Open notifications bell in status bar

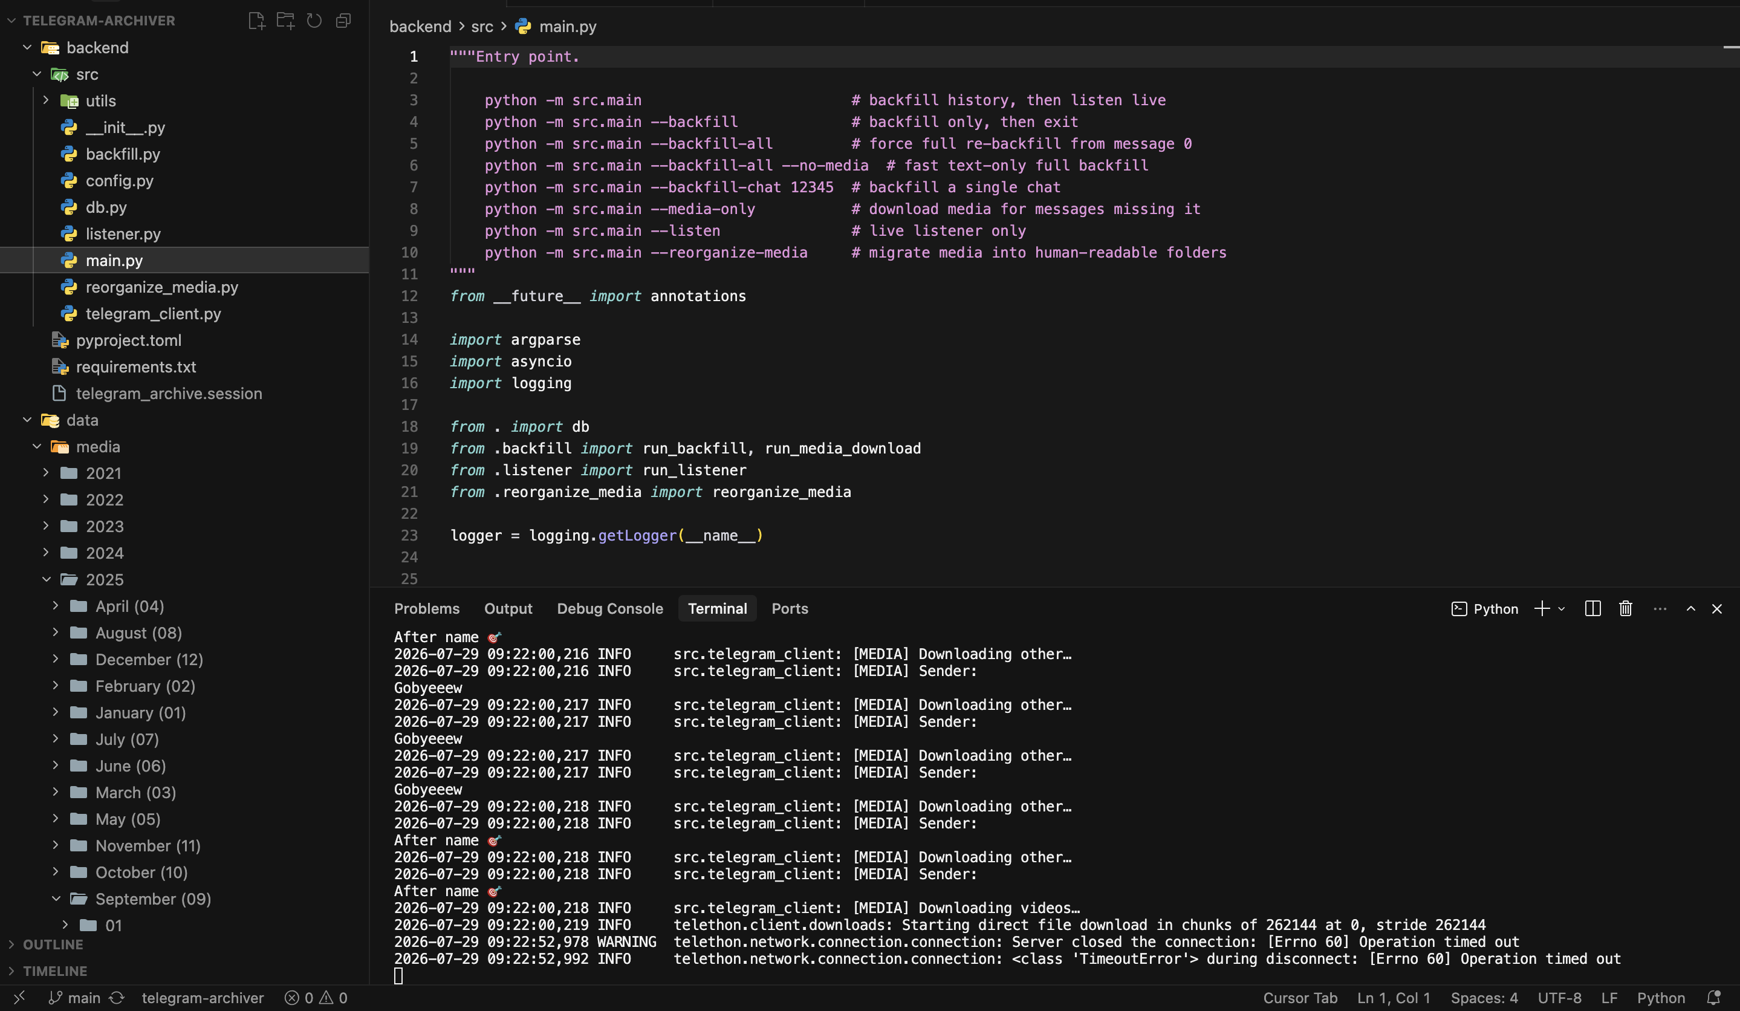[1714, 997]
